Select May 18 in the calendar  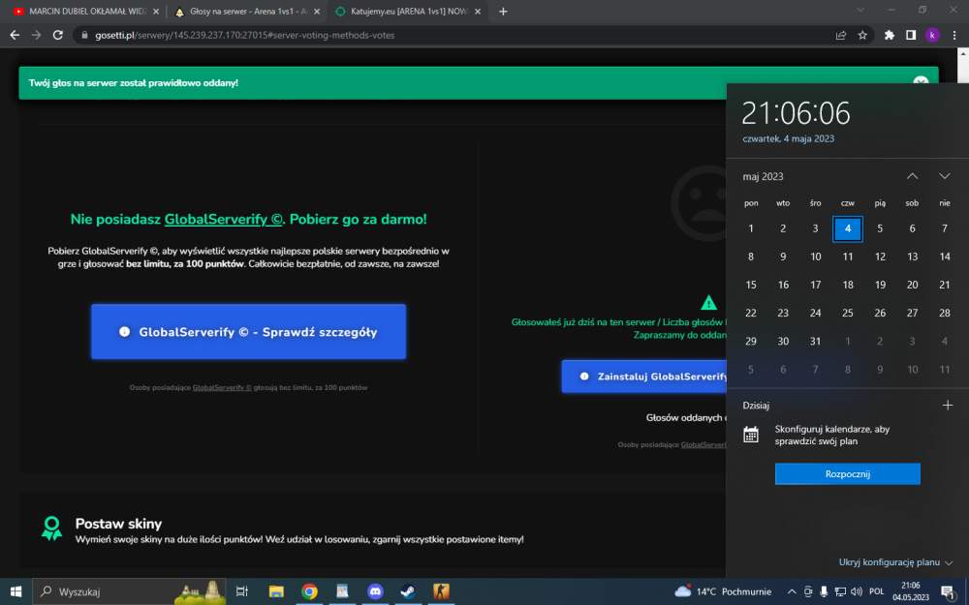point(848,285)
